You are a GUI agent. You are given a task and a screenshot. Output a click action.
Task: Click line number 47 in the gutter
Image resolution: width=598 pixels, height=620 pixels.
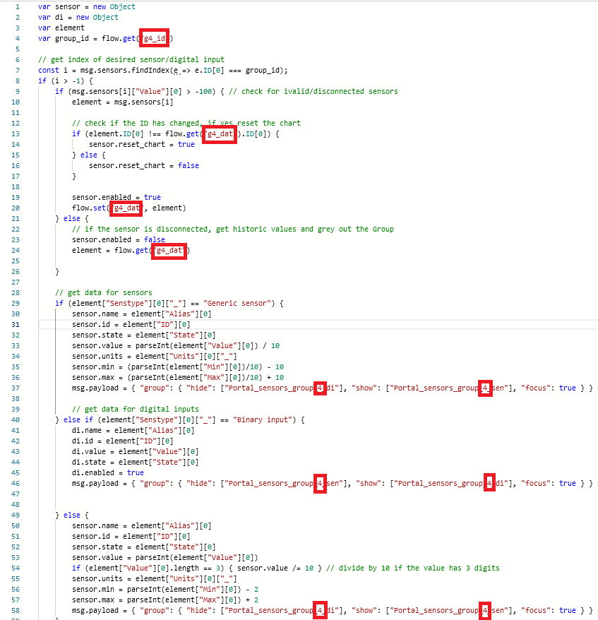[x=16, y=494]
